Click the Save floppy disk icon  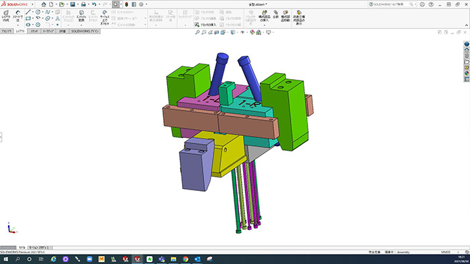pyautogui.click(x=73, y=5)
